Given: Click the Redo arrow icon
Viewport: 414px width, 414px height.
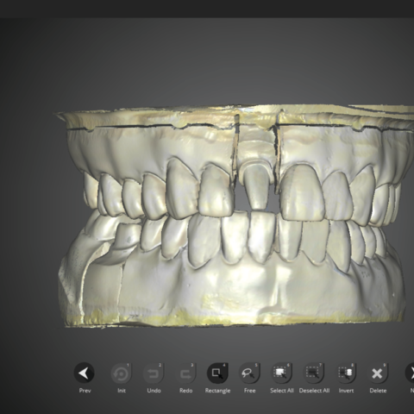Looking at the screenshot, I should pos(185,373).
